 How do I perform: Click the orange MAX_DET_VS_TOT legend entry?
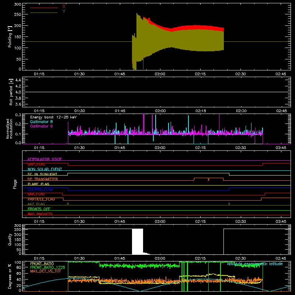(x=45, y=271)
